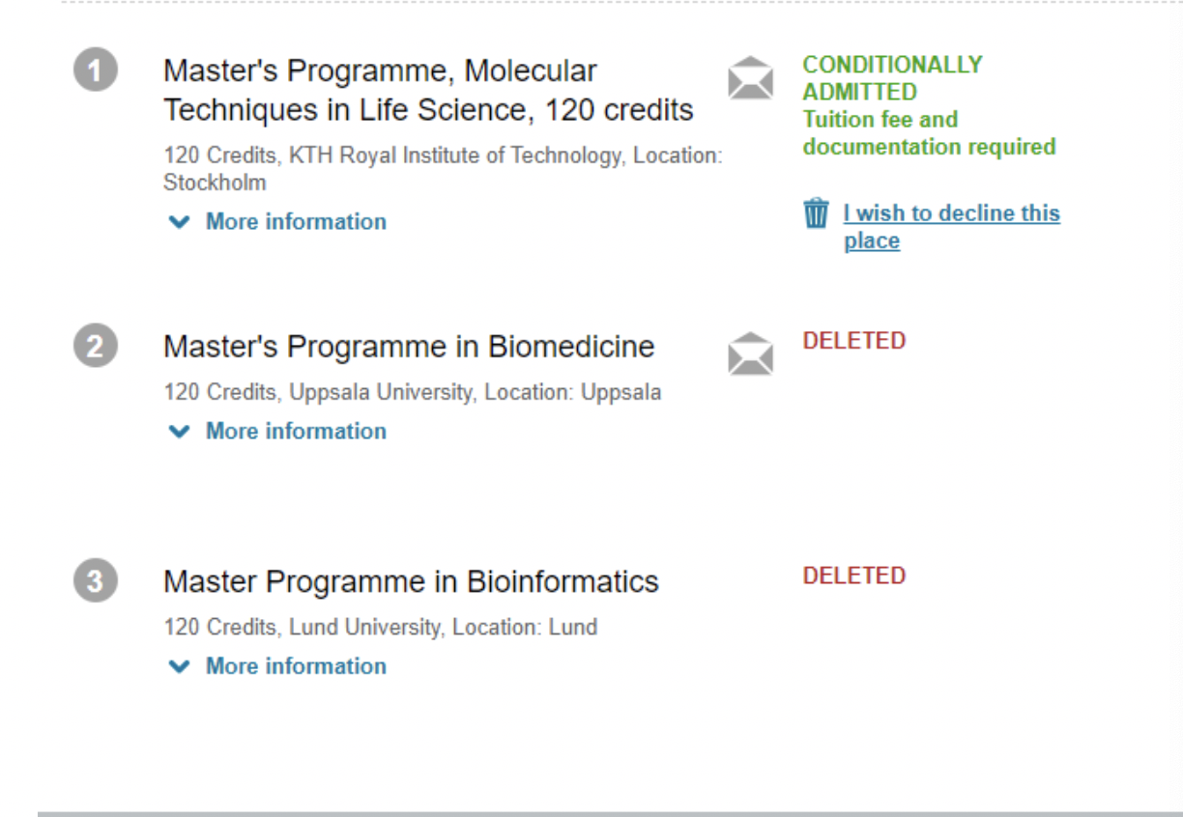Viewport: 1183px width, 817px height.
Task: Click the trash can decline icon
Action: click(x=817, y=212)
